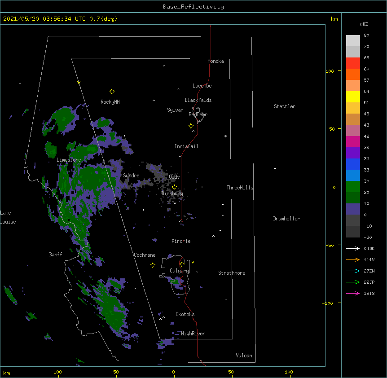
Task: Click the Vulcan label
Action: pos(244,356)
